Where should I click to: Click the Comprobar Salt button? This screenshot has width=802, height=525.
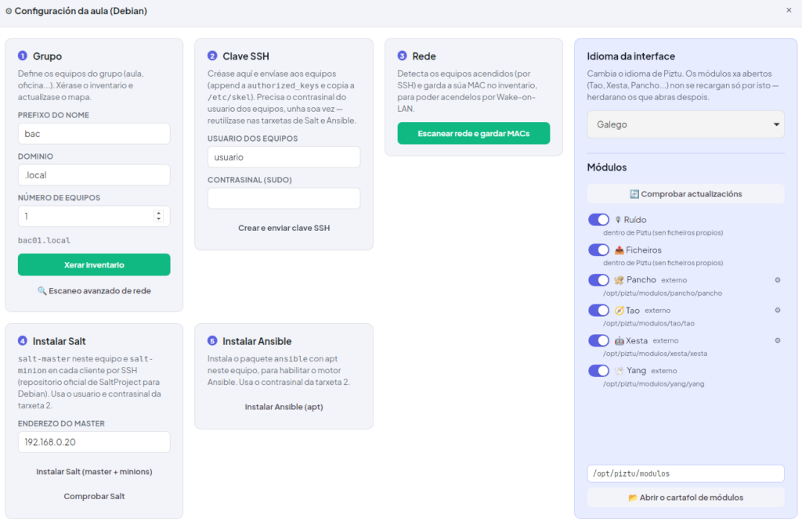(94, 496)
